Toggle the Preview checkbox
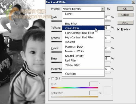136x104 pixels. [119, 29]
